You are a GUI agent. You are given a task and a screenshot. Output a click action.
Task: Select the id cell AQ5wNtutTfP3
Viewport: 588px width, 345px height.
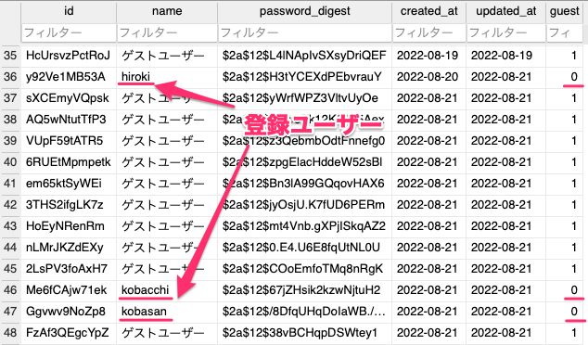69,120
